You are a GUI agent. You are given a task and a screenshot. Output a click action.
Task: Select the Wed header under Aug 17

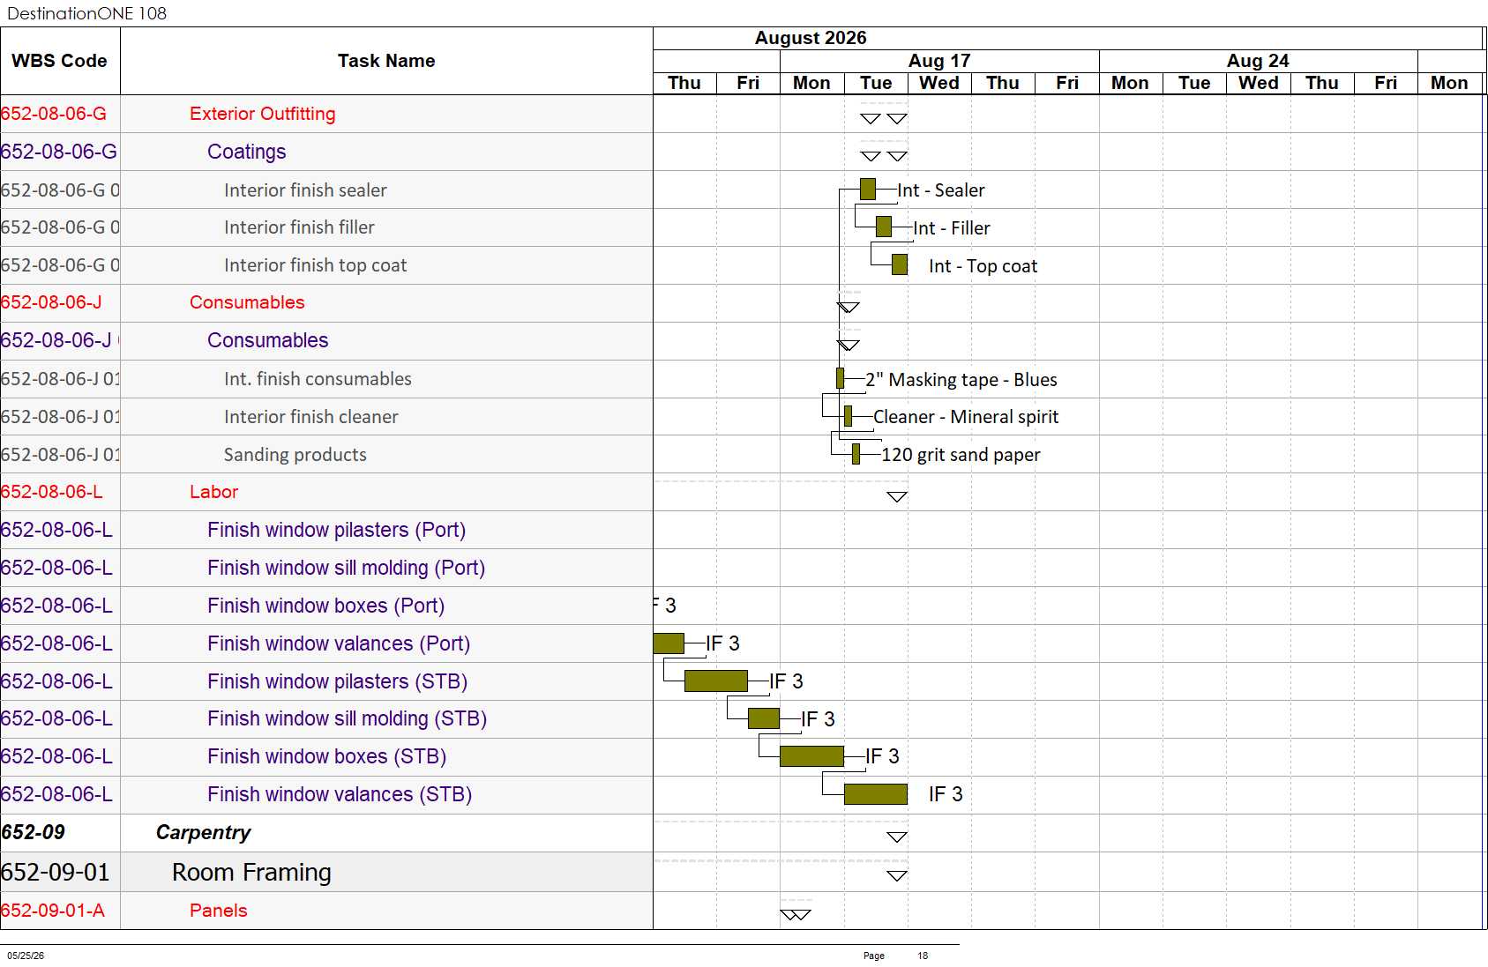tap(939, 83)
